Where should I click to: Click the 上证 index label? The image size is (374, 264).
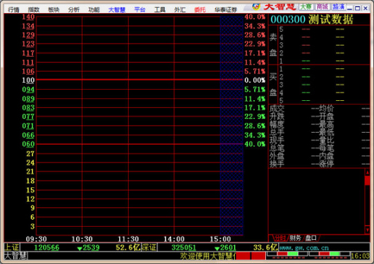coord(12,247)
